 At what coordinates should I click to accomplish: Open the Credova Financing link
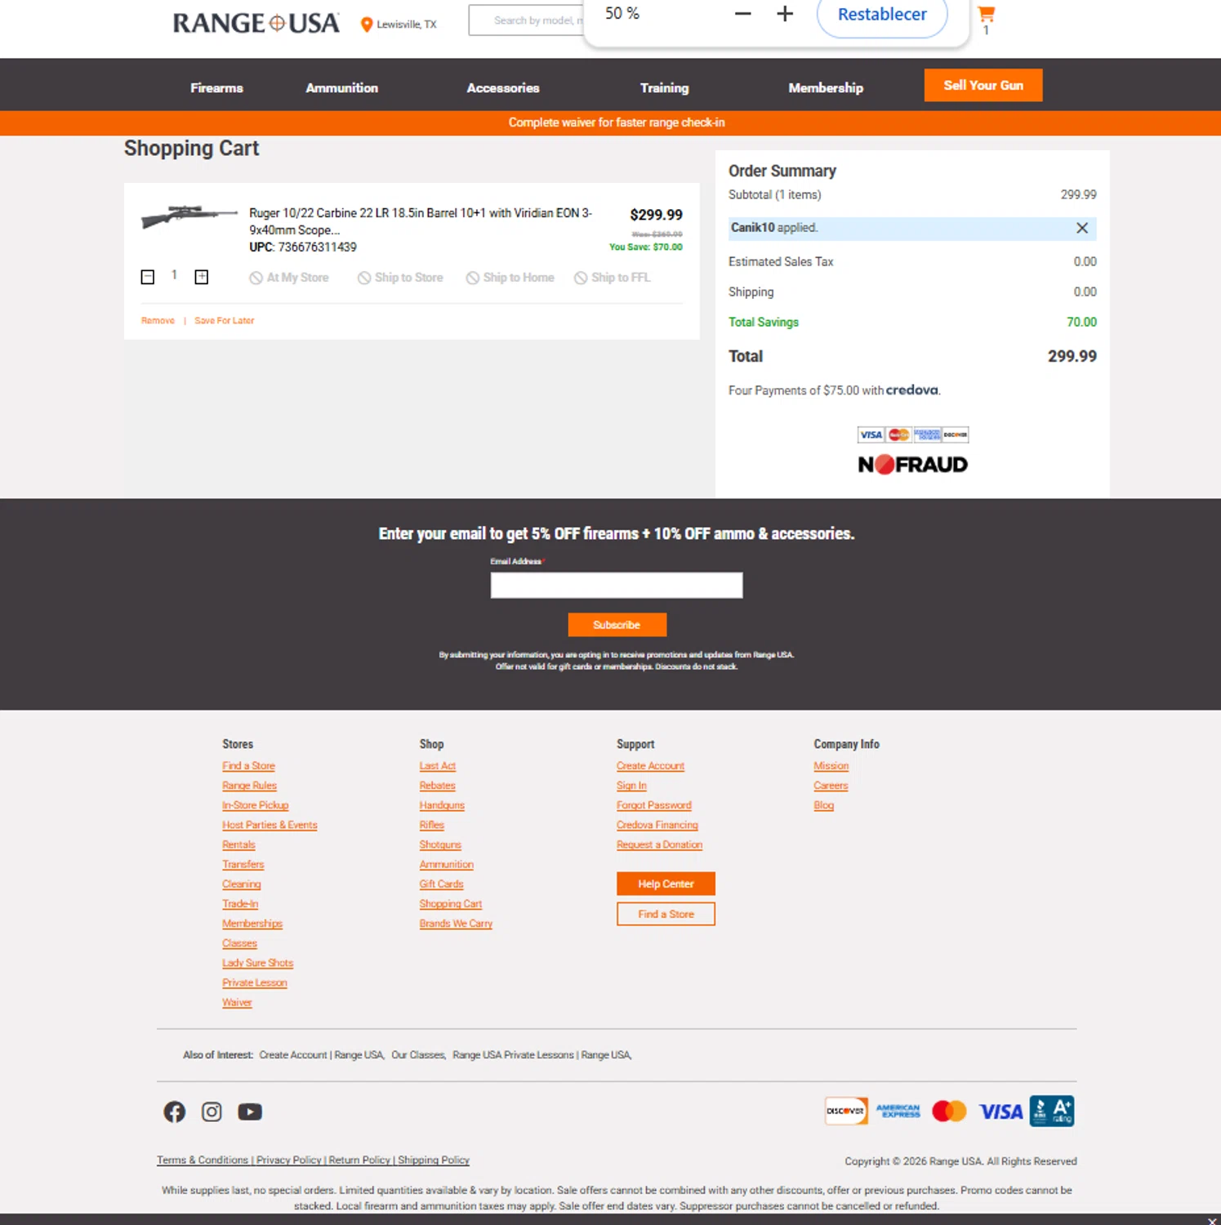click(x=657, y=825)
